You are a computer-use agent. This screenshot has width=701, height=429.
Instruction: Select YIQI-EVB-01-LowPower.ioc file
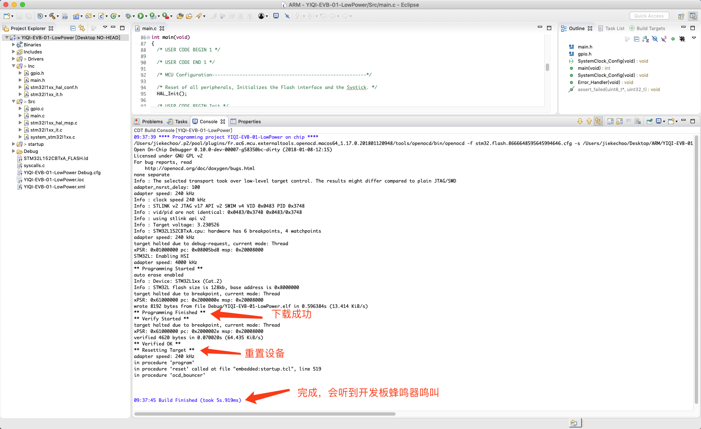(54, 180)
